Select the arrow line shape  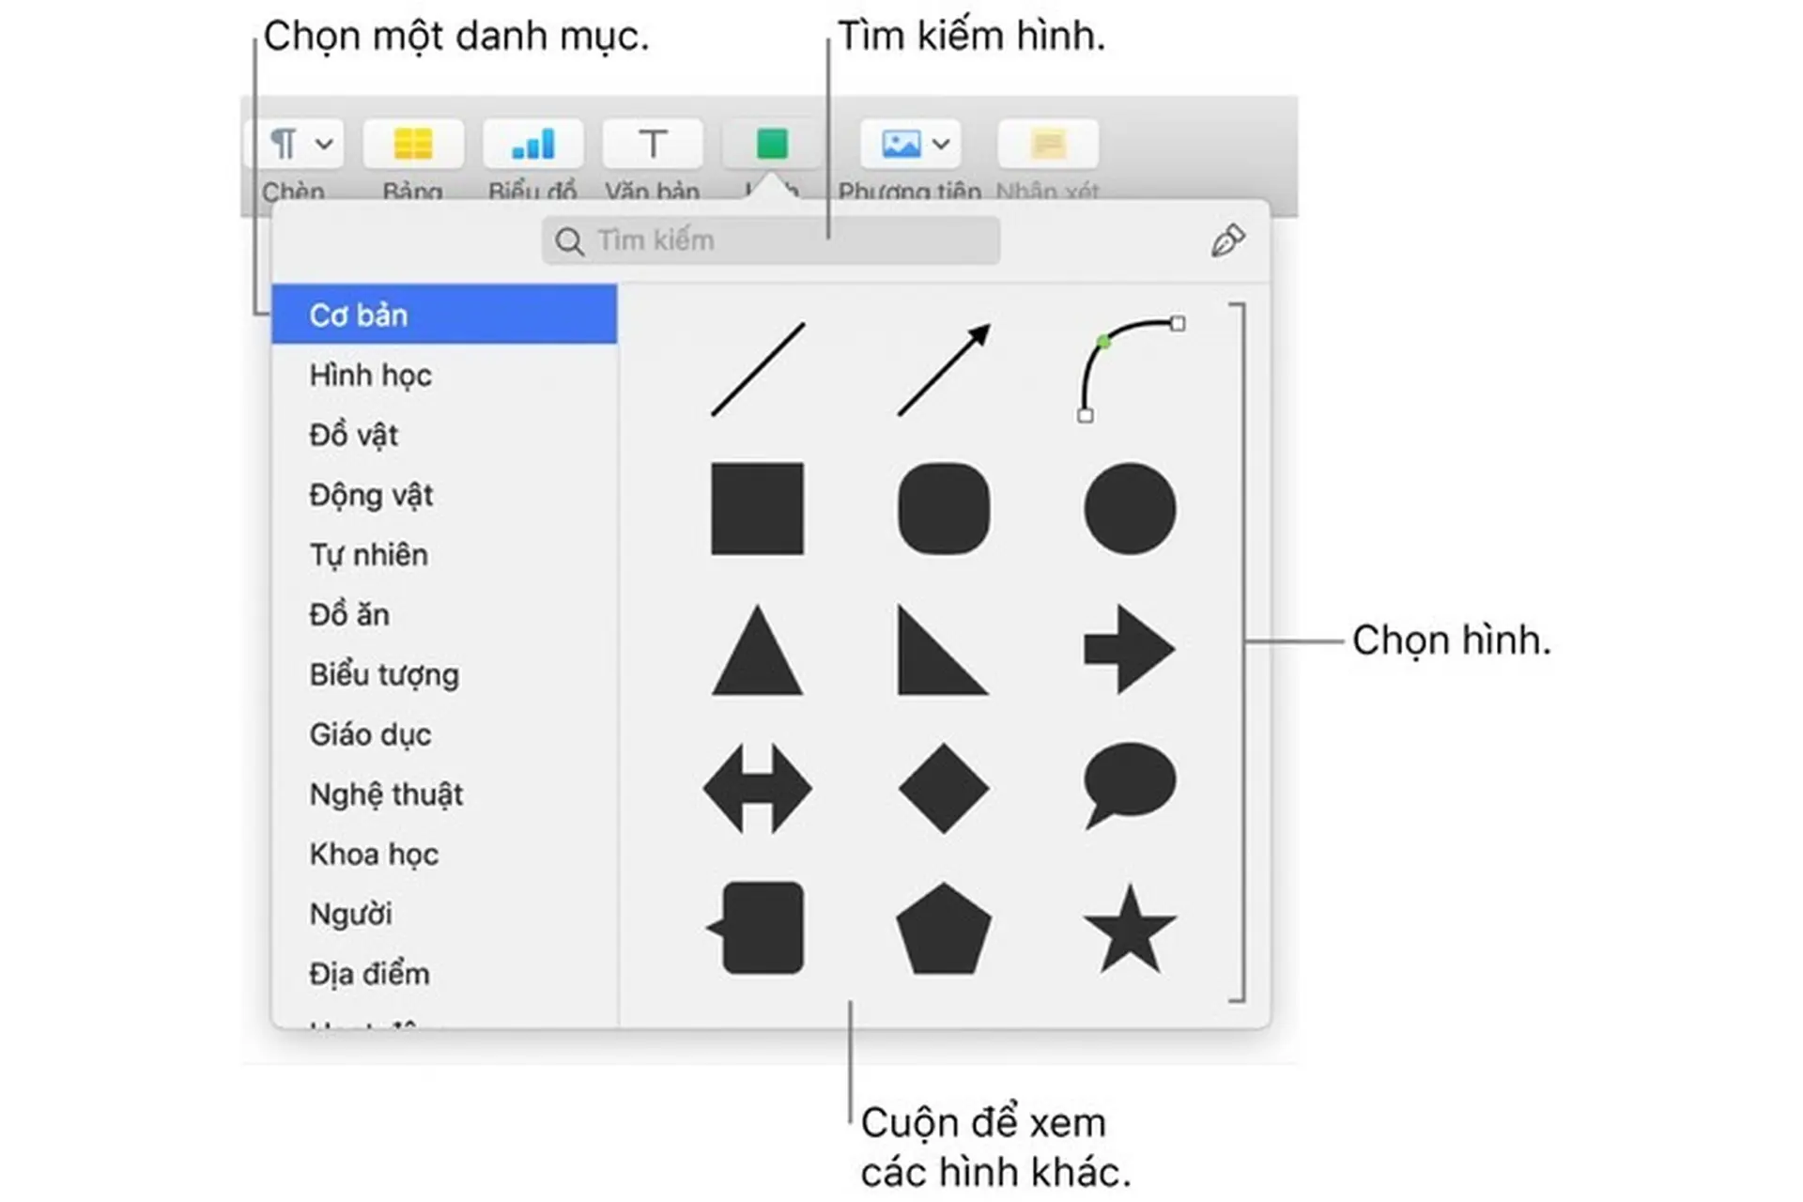coord(944,369)
